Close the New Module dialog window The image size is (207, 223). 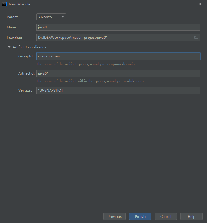click(x=200, y=4)
